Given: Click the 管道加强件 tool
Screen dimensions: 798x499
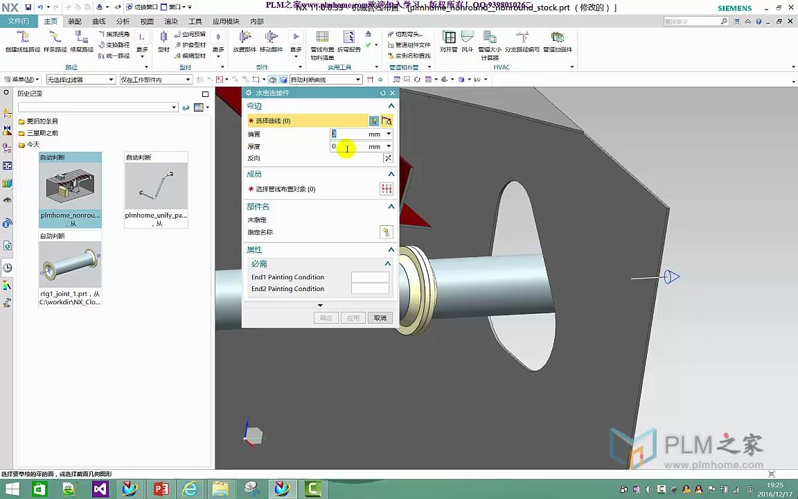Looking at the screenshot, I should pos(557,42).
